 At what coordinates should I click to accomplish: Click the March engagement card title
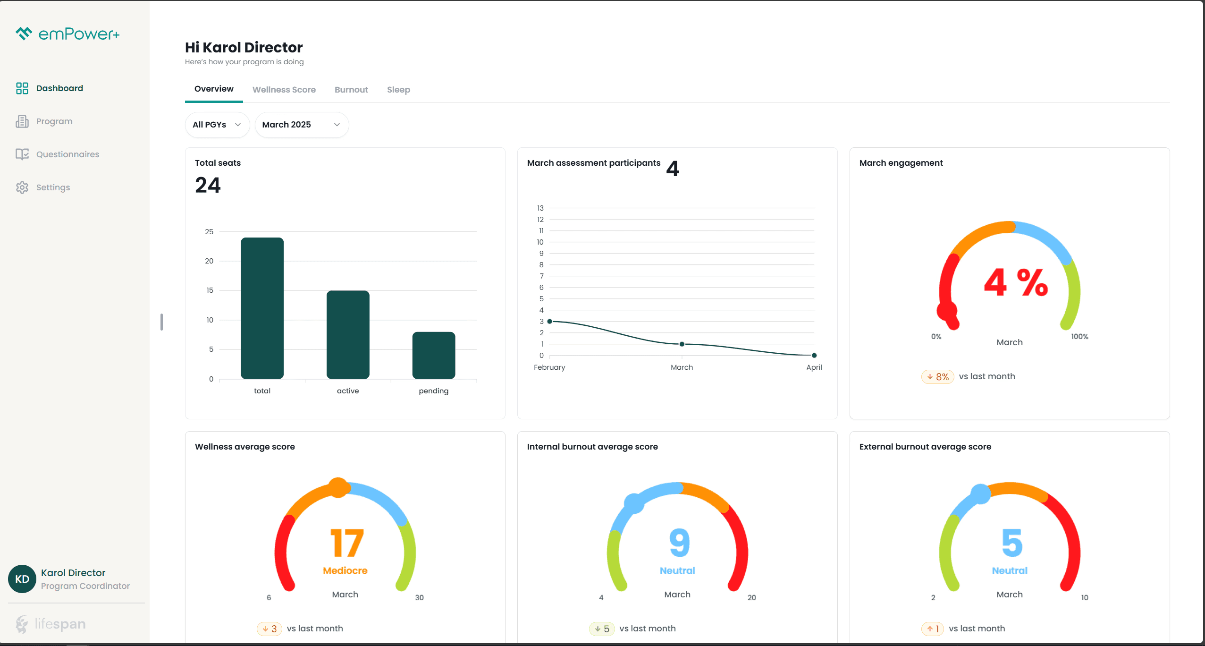901,163
